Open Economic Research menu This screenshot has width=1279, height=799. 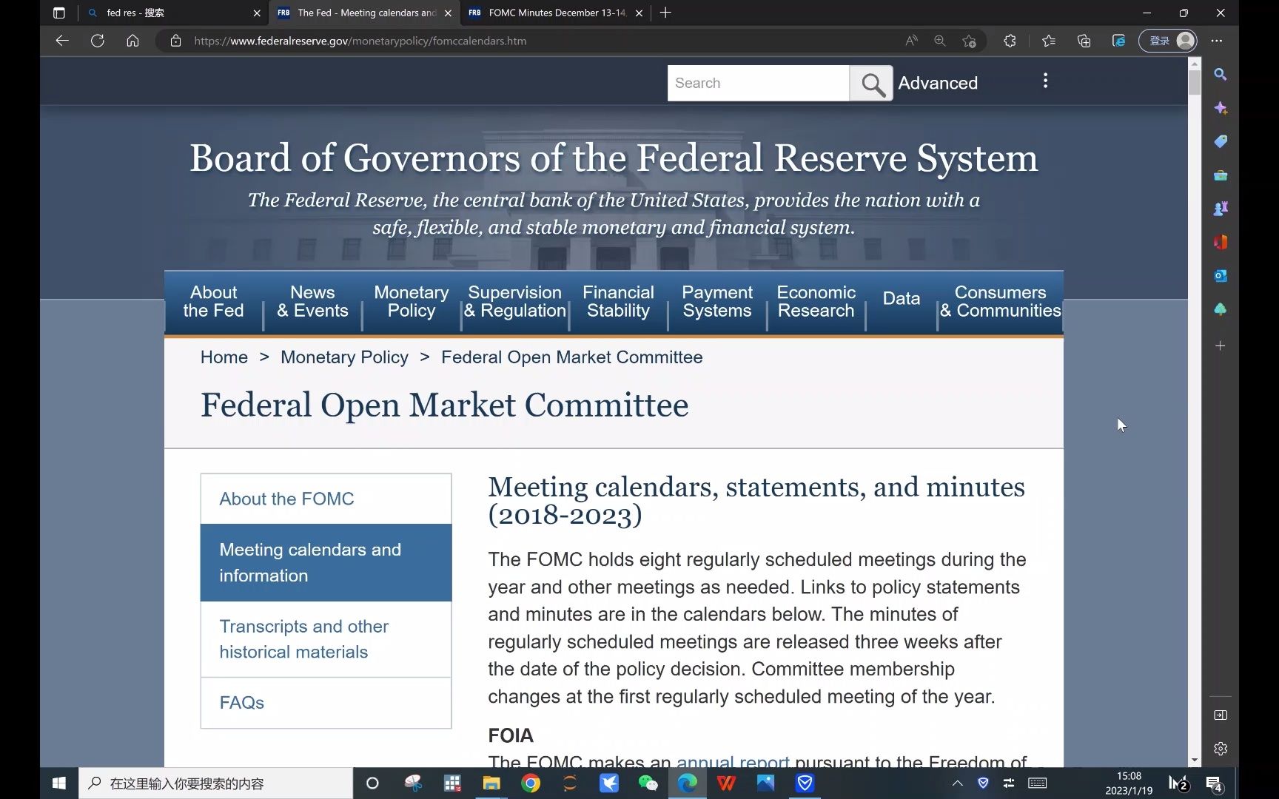point(816,302)
